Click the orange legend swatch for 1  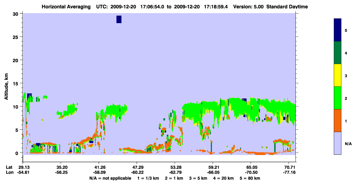338,120
